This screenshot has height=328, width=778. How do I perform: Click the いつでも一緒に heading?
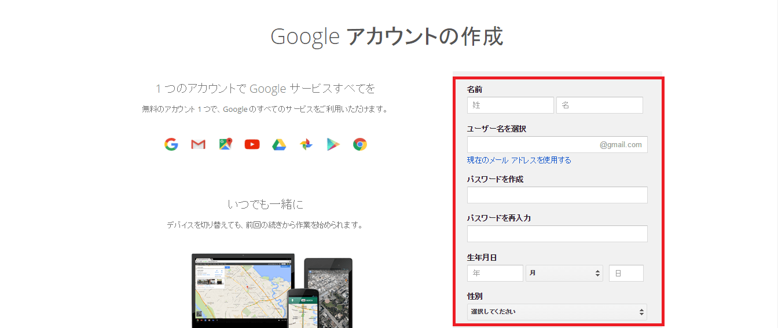pos(265,204)
